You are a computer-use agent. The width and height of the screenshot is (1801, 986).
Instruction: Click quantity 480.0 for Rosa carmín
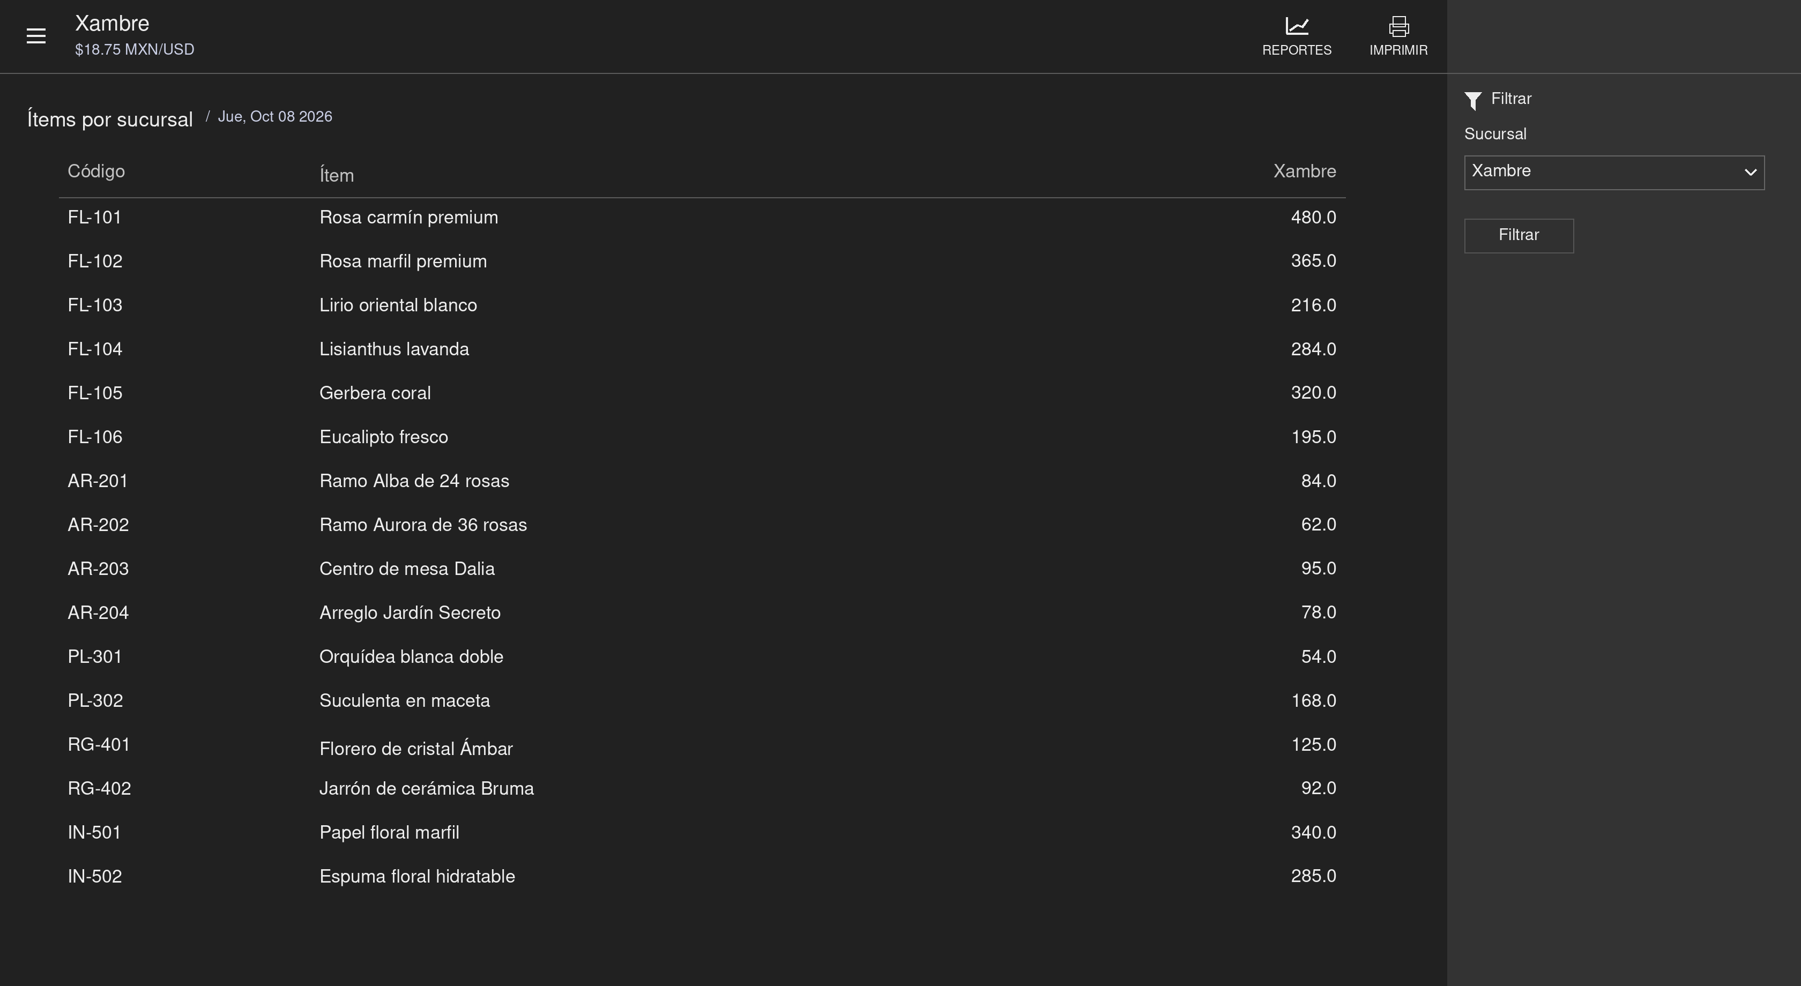(x=1313, y=218)
